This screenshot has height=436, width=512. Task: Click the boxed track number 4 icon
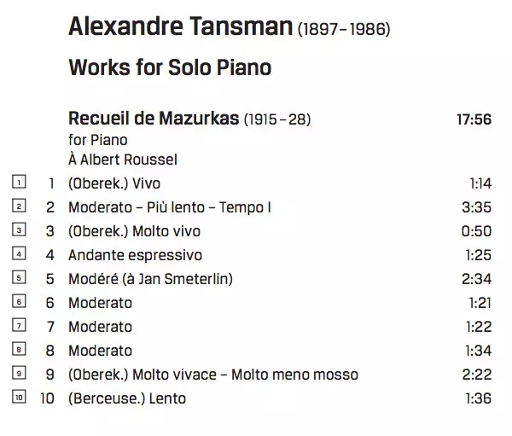coord(20,253)
